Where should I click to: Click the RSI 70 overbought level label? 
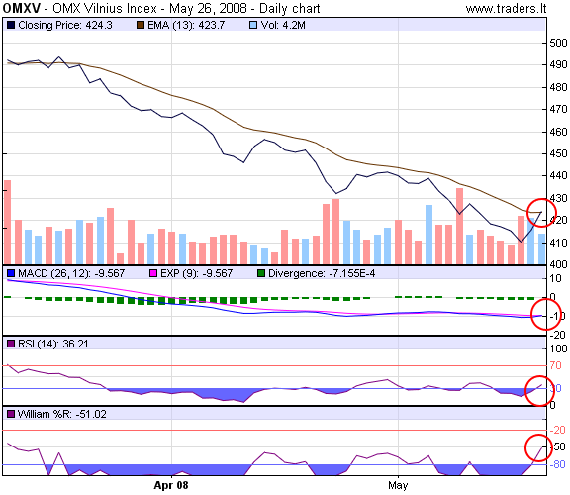[x=555, y=365]
